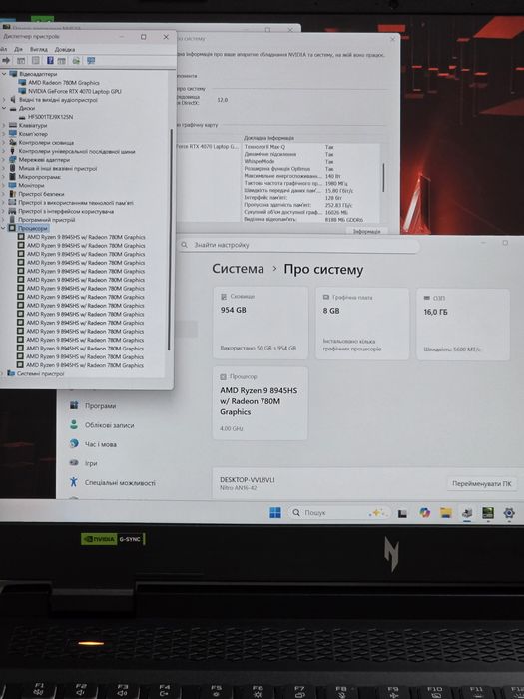Click the Комп'ютер category icon in device tree
The height and width of the screenshot is (699, 524).
pos(12,134)
